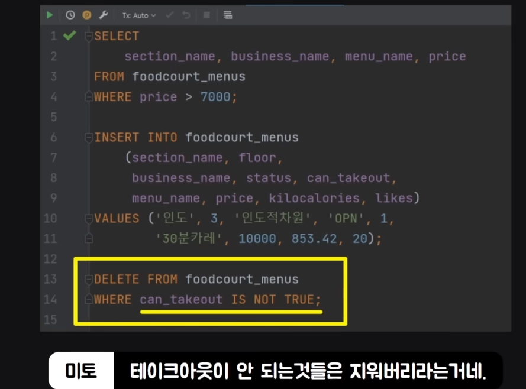The height and width of the screenshot is (389, 526).
Task: Click the value 10000 on line 11
Action: (257, 239)
